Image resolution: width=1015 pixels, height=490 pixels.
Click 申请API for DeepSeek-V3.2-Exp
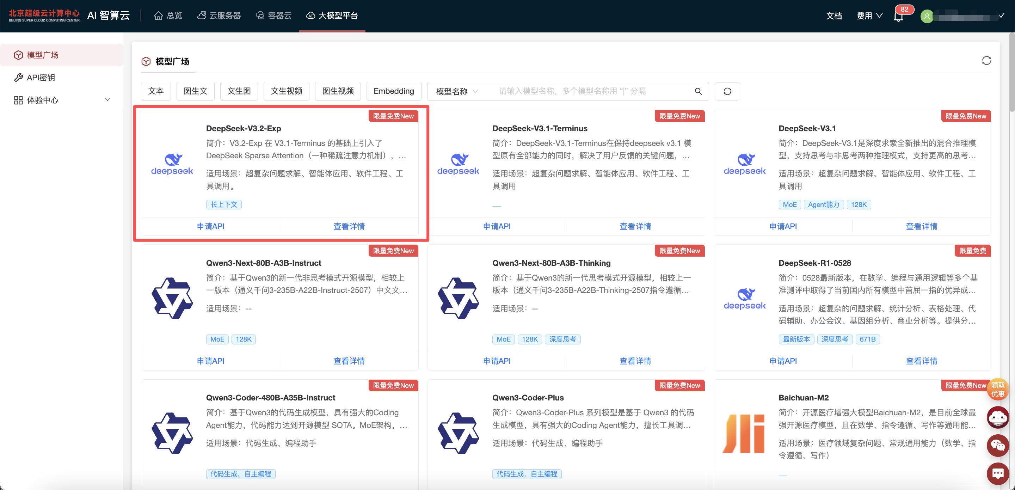[x=210, y=226]
